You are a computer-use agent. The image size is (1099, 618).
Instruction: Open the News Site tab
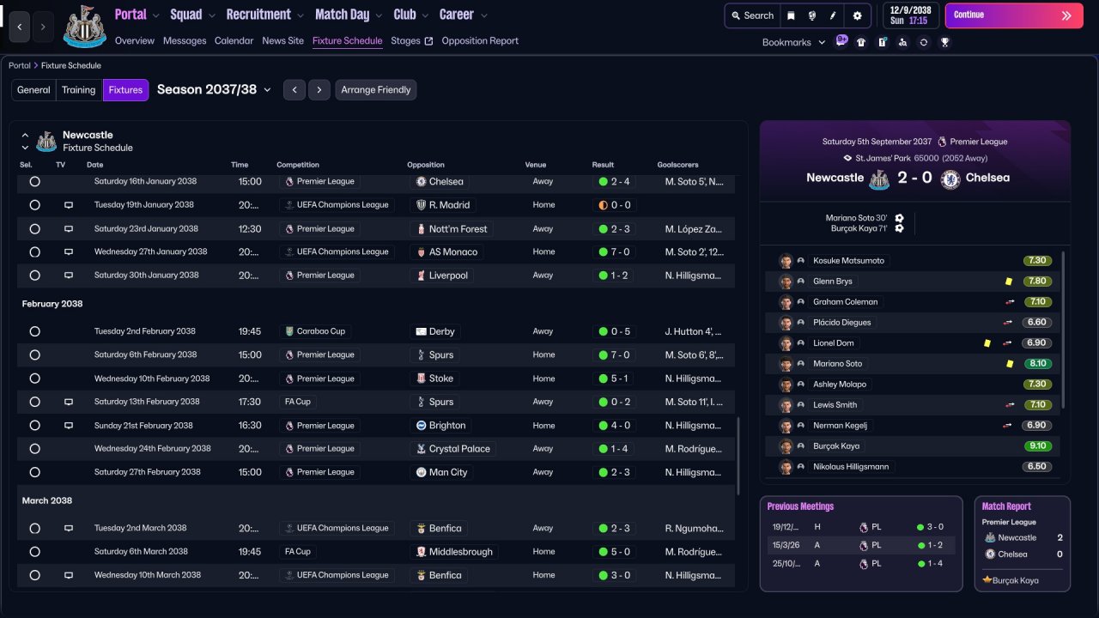point(282,41)
